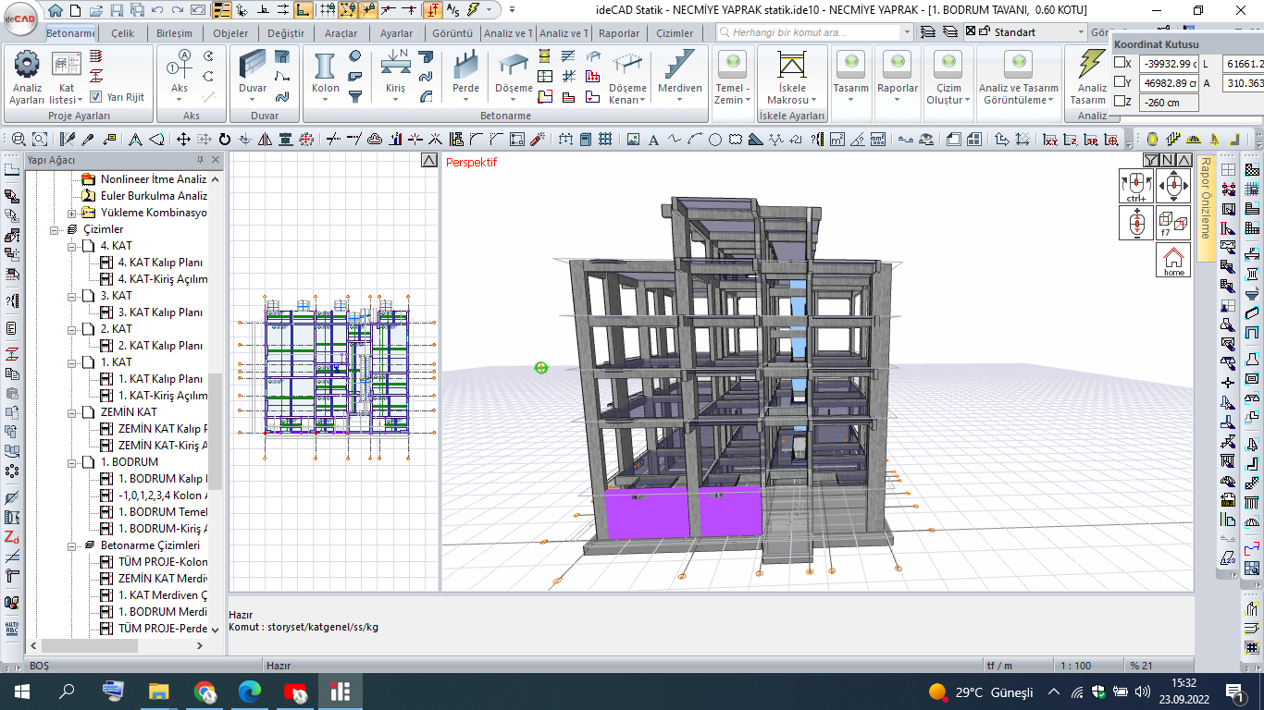
Task: Click the Move (four-arrow) tool icon
Action: point(183,140)
